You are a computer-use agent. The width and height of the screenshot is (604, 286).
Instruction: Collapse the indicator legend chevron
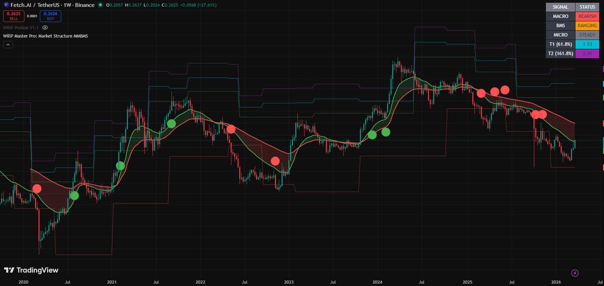click(x=8, y=44)
